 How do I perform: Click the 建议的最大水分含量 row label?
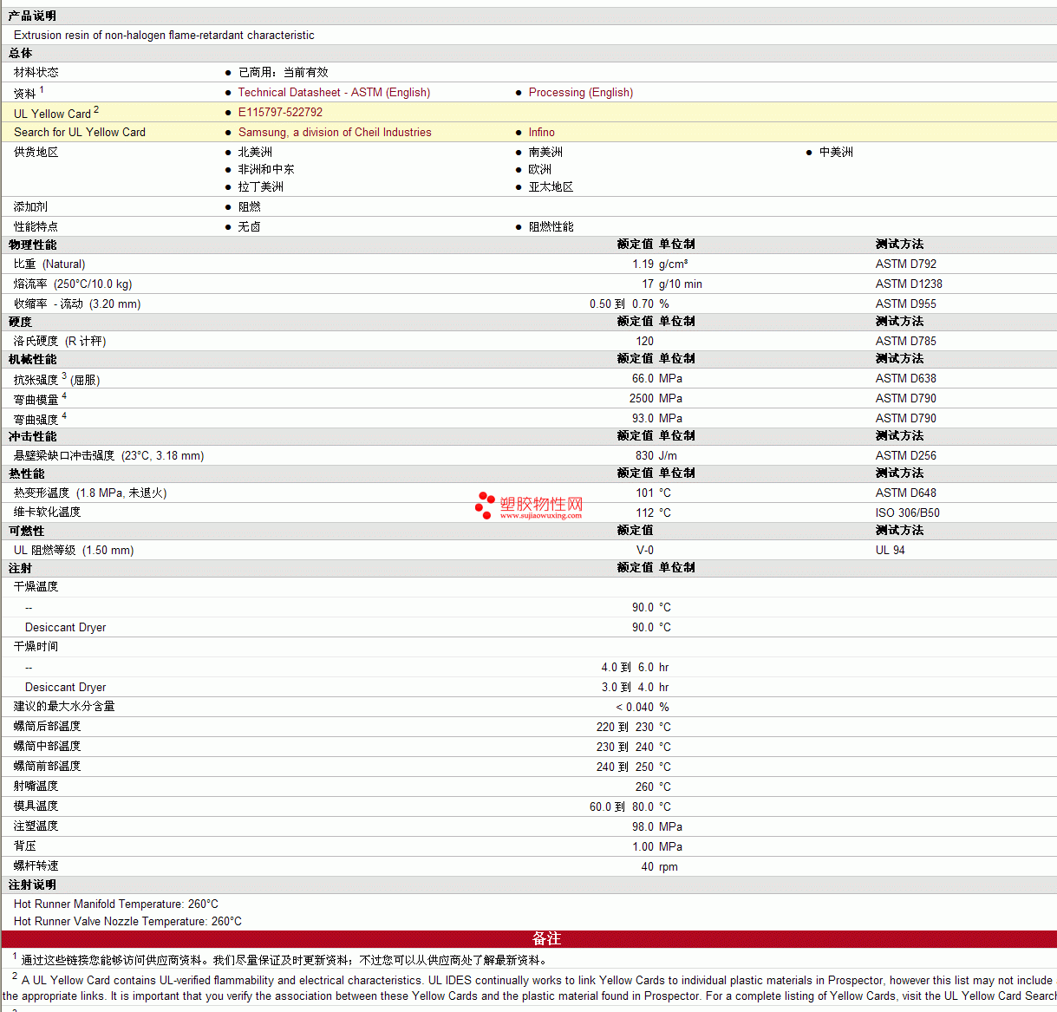click(64, 707)
